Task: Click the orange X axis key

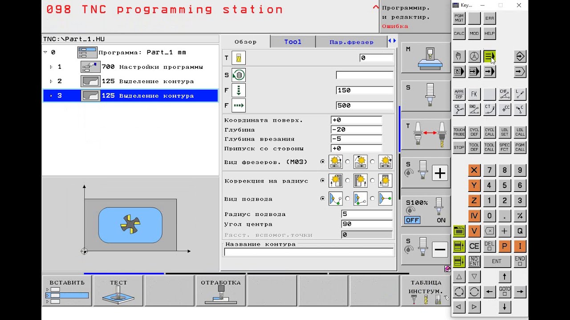Action: pos(474,170)
